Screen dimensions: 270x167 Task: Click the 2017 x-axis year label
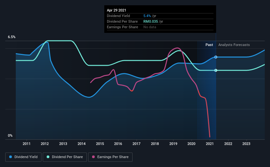[136, 144]
